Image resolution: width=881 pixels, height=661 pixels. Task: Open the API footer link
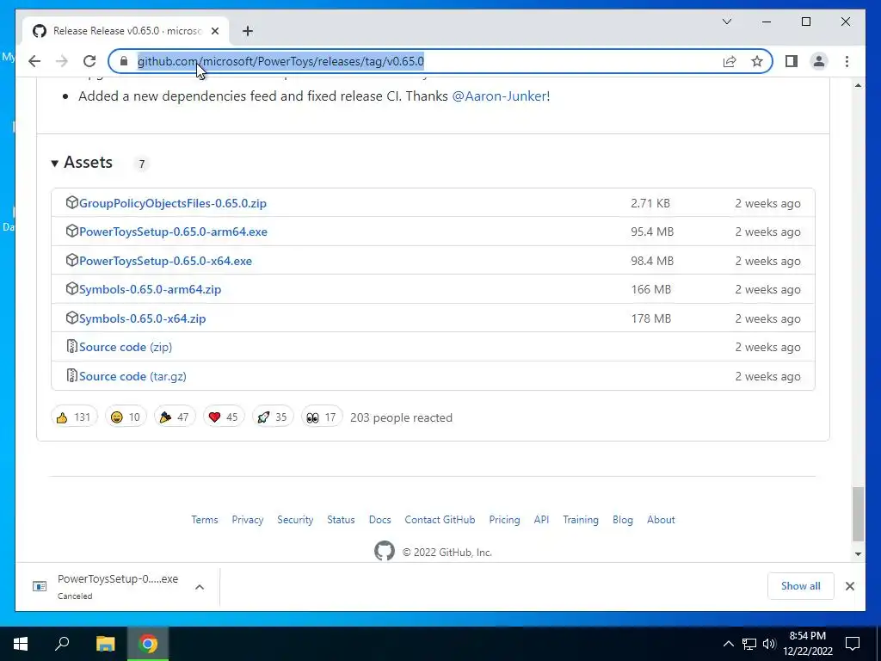point(541,520)
